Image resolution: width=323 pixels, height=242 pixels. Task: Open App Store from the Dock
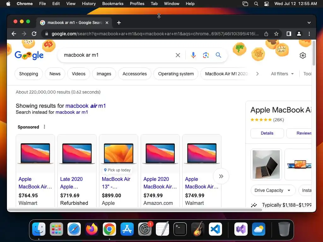pyautogui.click(x=127, y=229)
